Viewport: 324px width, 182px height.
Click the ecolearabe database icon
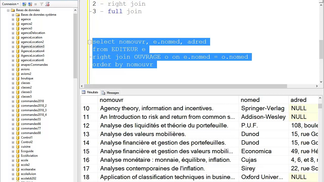pos(17,169)
